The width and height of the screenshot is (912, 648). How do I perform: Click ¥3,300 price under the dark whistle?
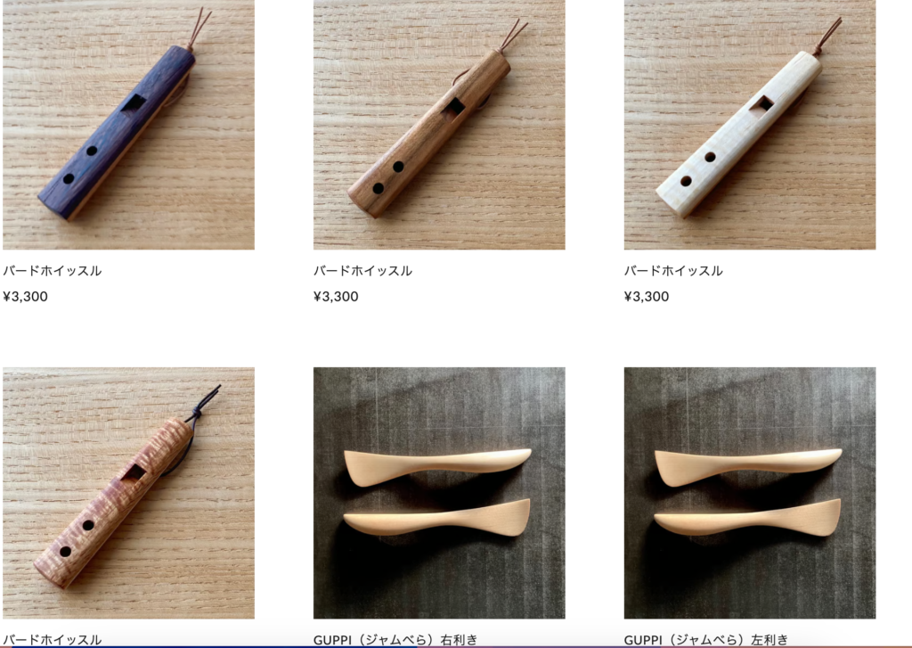(26, 296)
